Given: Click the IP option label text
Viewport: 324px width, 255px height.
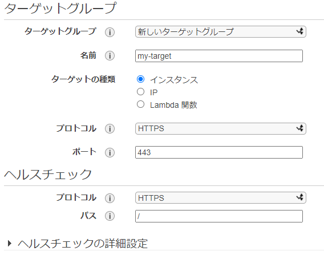Looking at the screenshot, I should click(154, 92).
